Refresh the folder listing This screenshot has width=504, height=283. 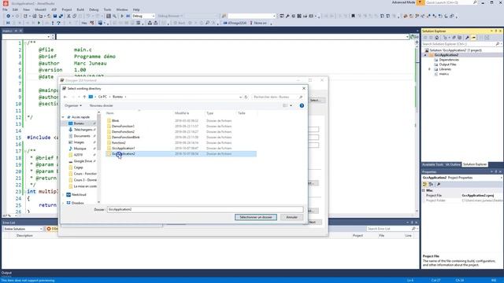(x=246, y=97)
